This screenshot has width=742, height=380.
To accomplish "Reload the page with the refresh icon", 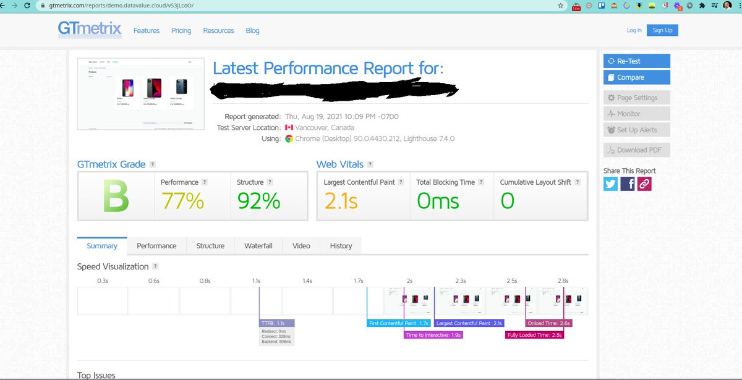I will click(28, 5).
